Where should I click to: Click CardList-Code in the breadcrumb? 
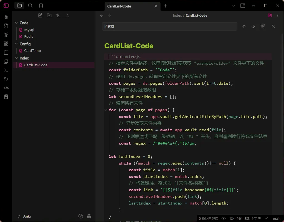point(196,16)
